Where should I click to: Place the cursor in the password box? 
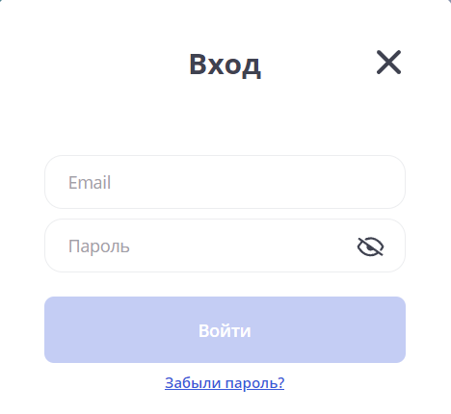point(225,246)
